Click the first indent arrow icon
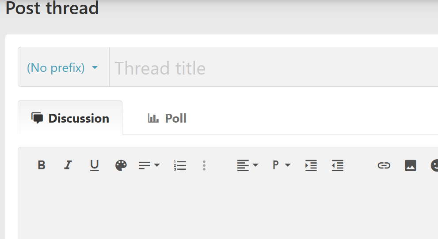The image size is (438, 239). click(311, 165)
